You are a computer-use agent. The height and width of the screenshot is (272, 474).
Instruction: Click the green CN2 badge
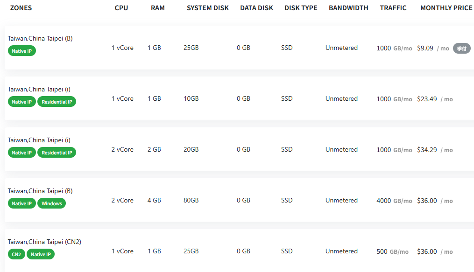(x=16, y=254)
